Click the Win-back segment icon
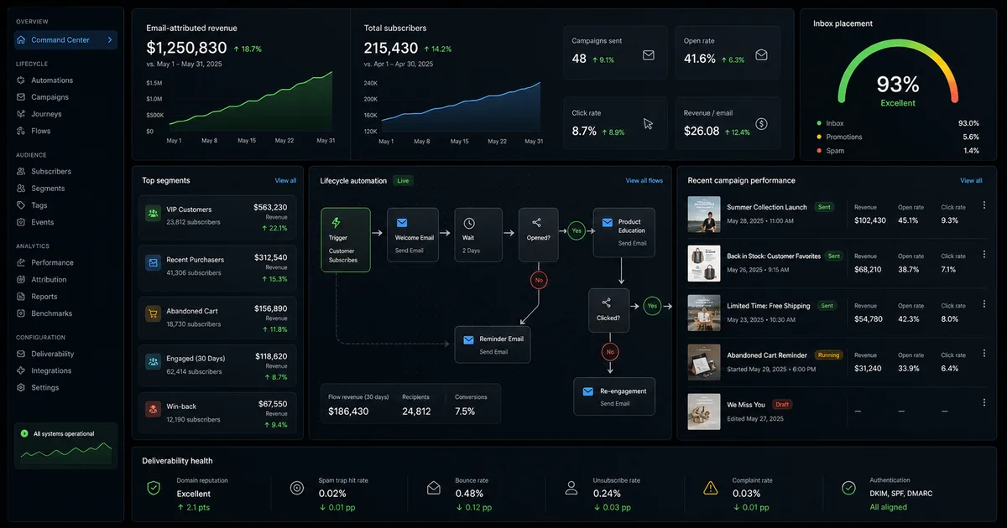 pyautogui.click(x=153, y=410)
